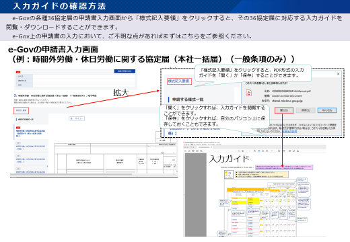Open the document tab in Acrobat Reader

[205, 147]
